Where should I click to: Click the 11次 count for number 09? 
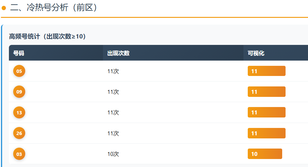tap(113, 92)
